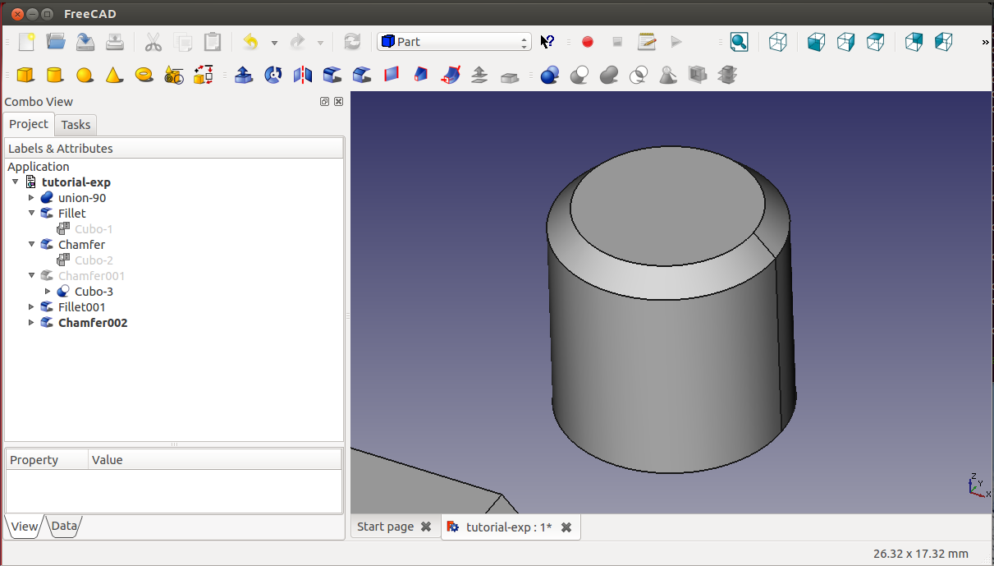Switch to axonometric wireframe cube view
Image resolution: width=994 pixels, height=566 pixels.
(777, 42)
